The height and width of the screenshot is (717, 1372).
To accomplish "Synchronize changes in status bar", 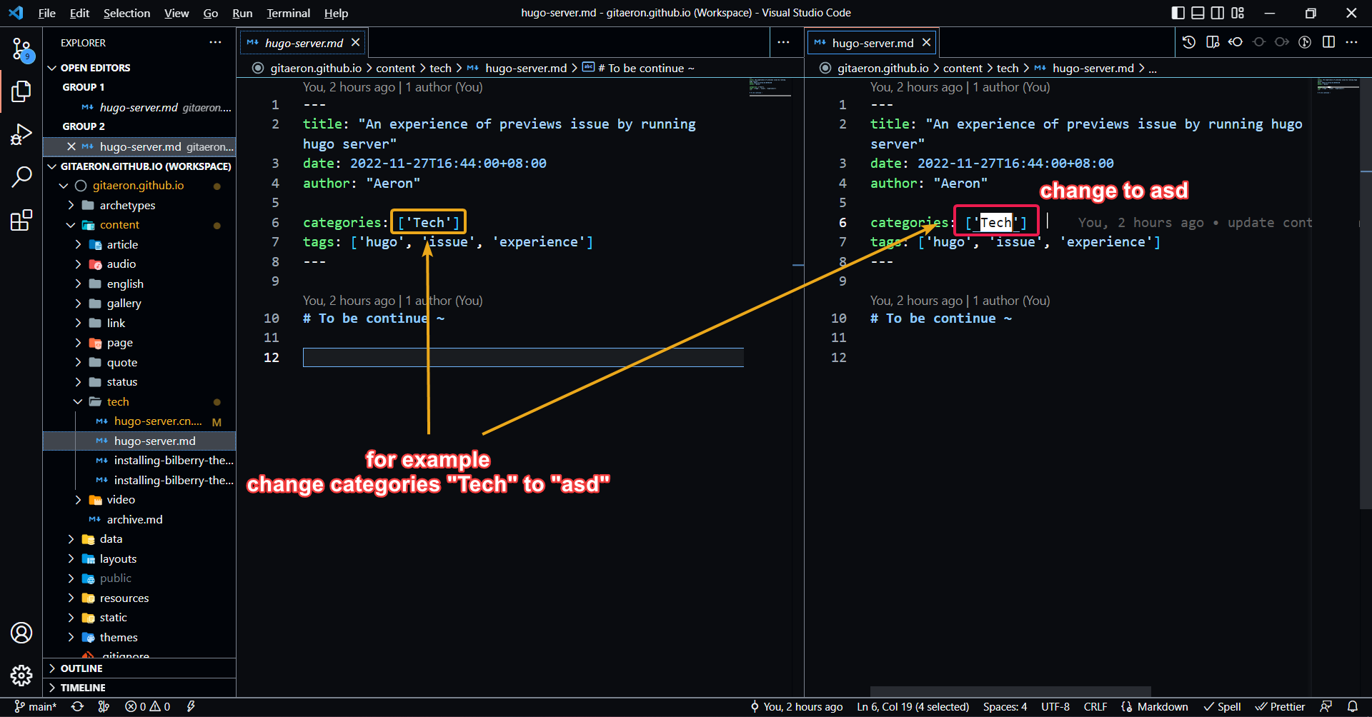I will (78, 706).
